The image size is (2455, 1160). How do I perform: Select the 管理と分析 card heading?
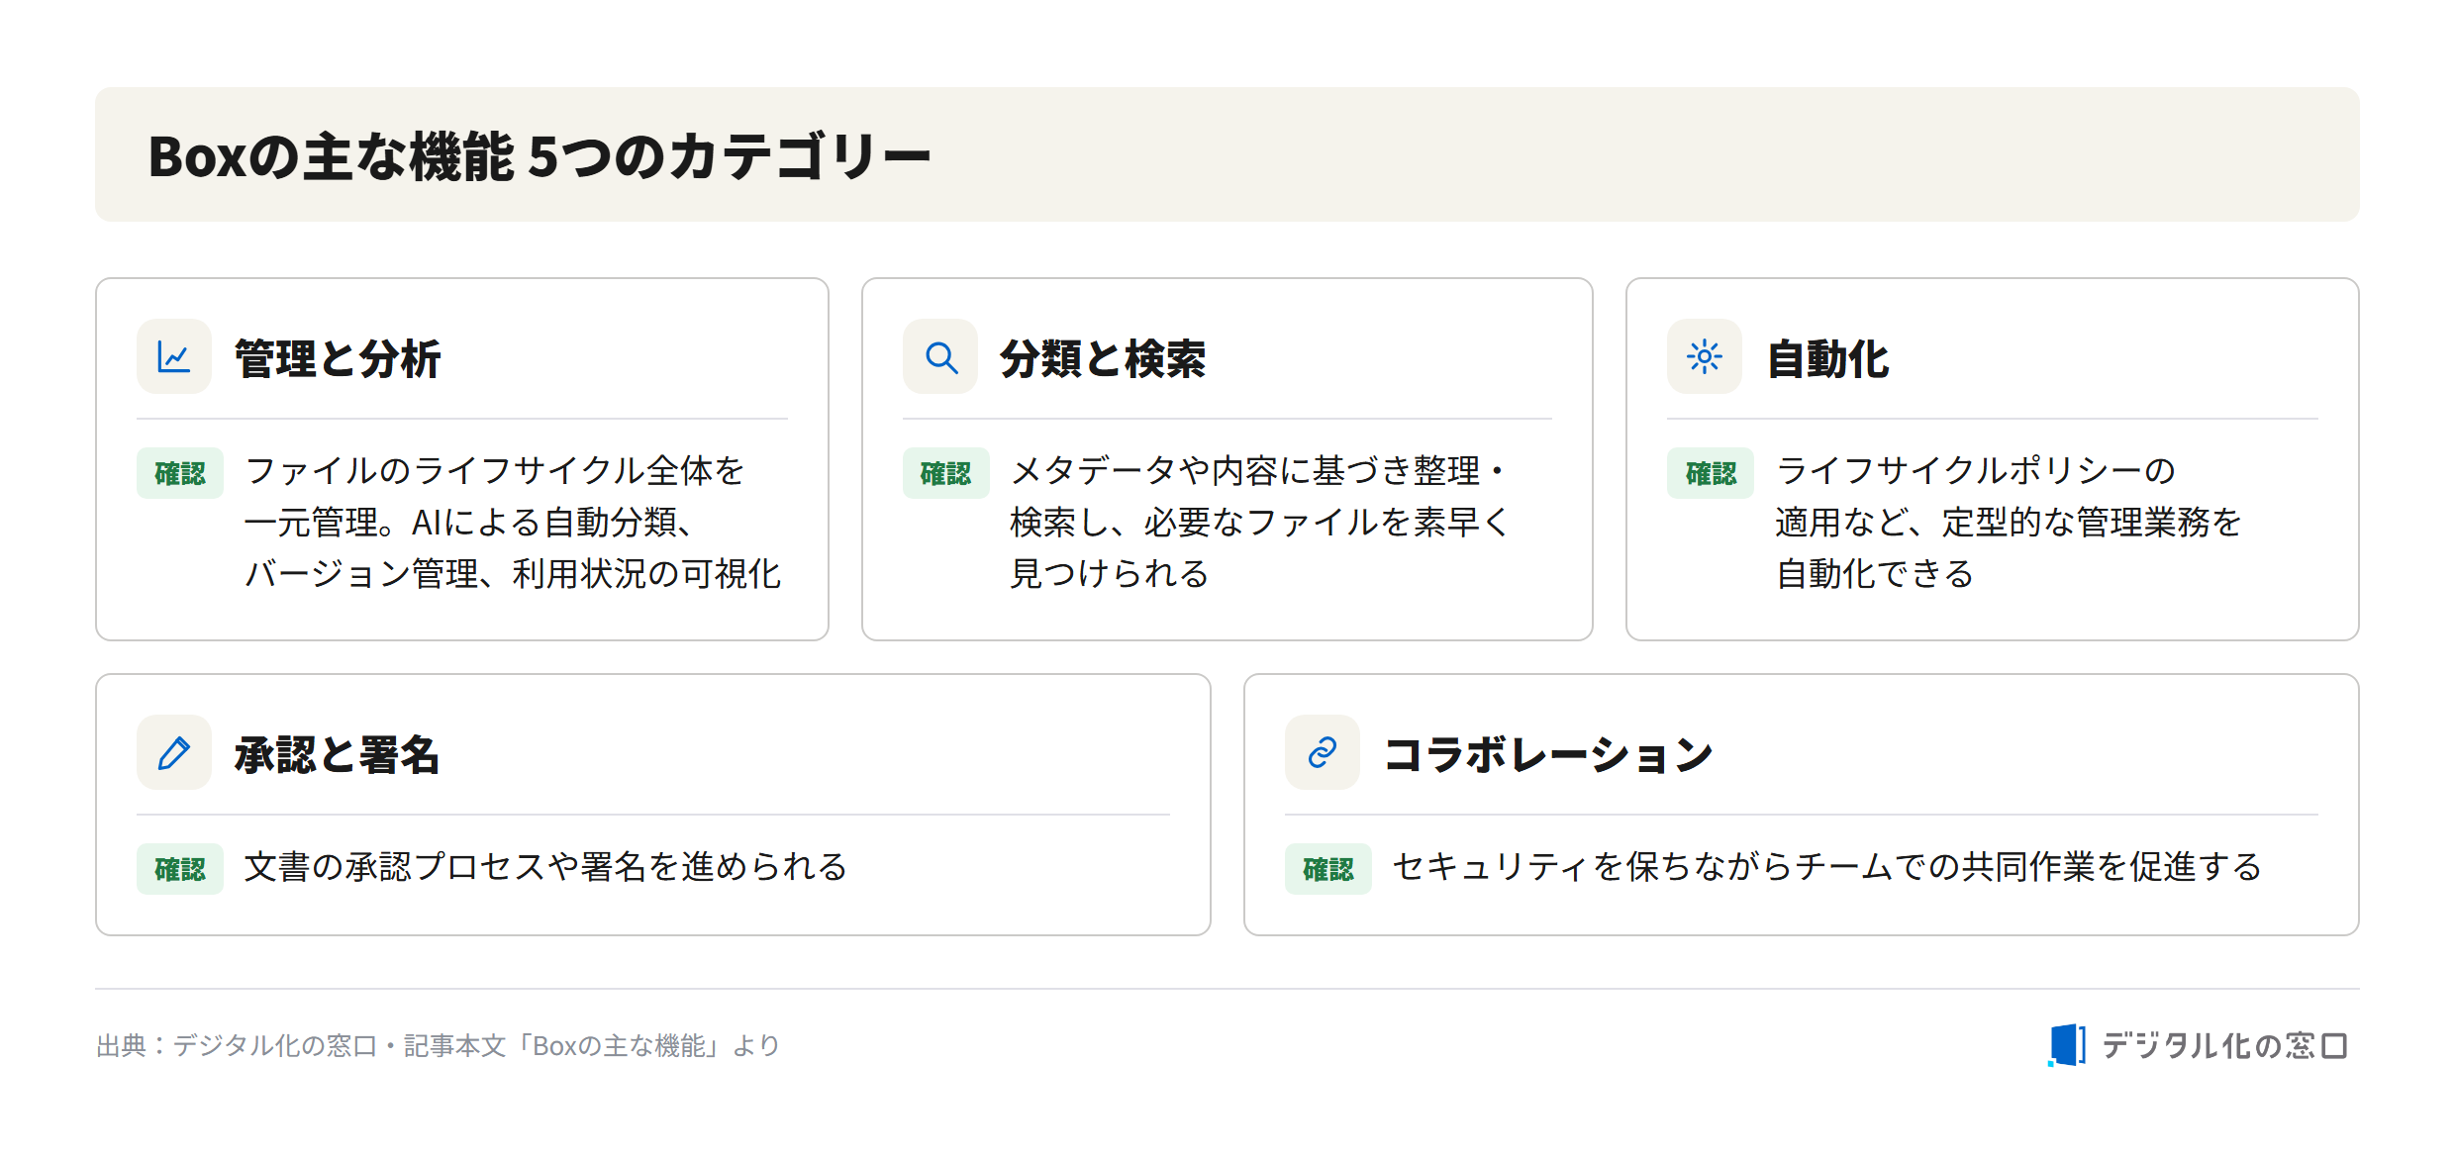338,358
